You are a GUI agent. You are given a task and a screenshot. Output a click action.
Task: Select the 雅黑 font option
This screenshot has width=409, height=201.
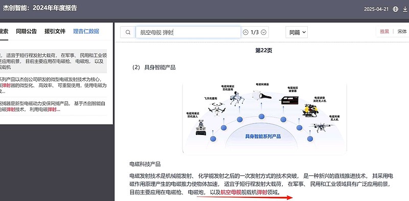tap(384, 32)
